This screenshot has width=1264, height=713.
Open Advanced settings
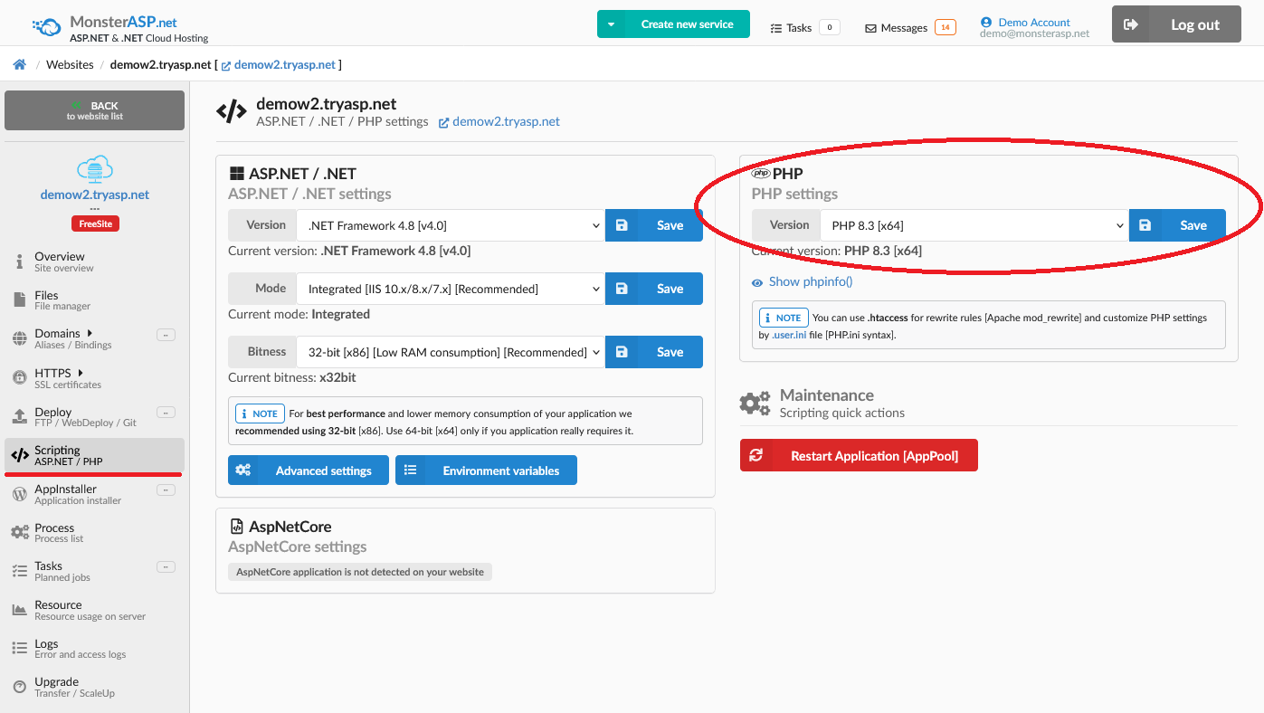click(x=308, y=471)
